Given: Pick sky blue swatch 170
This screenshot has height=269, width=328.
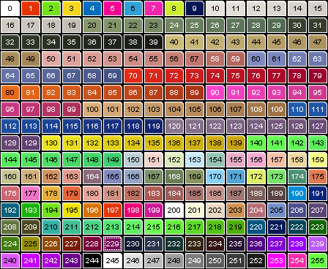Looking at the screenshot, I should [215, 177].
